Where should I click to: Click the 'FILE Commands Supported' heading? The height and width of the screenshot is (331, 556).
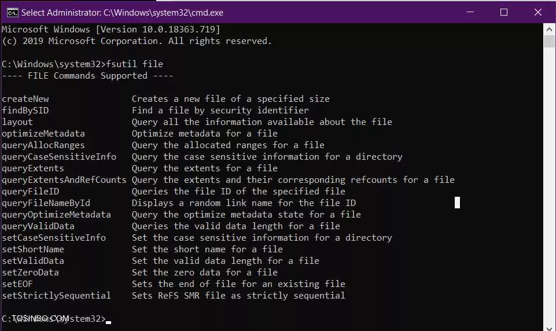click(x=87, y=76)
